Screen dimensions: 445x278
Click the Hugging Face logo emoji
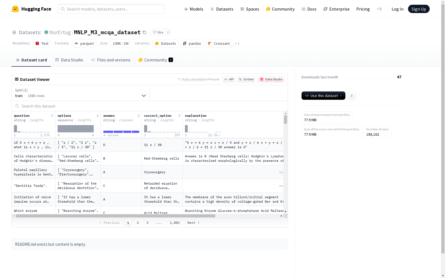[x=15, y=9]
